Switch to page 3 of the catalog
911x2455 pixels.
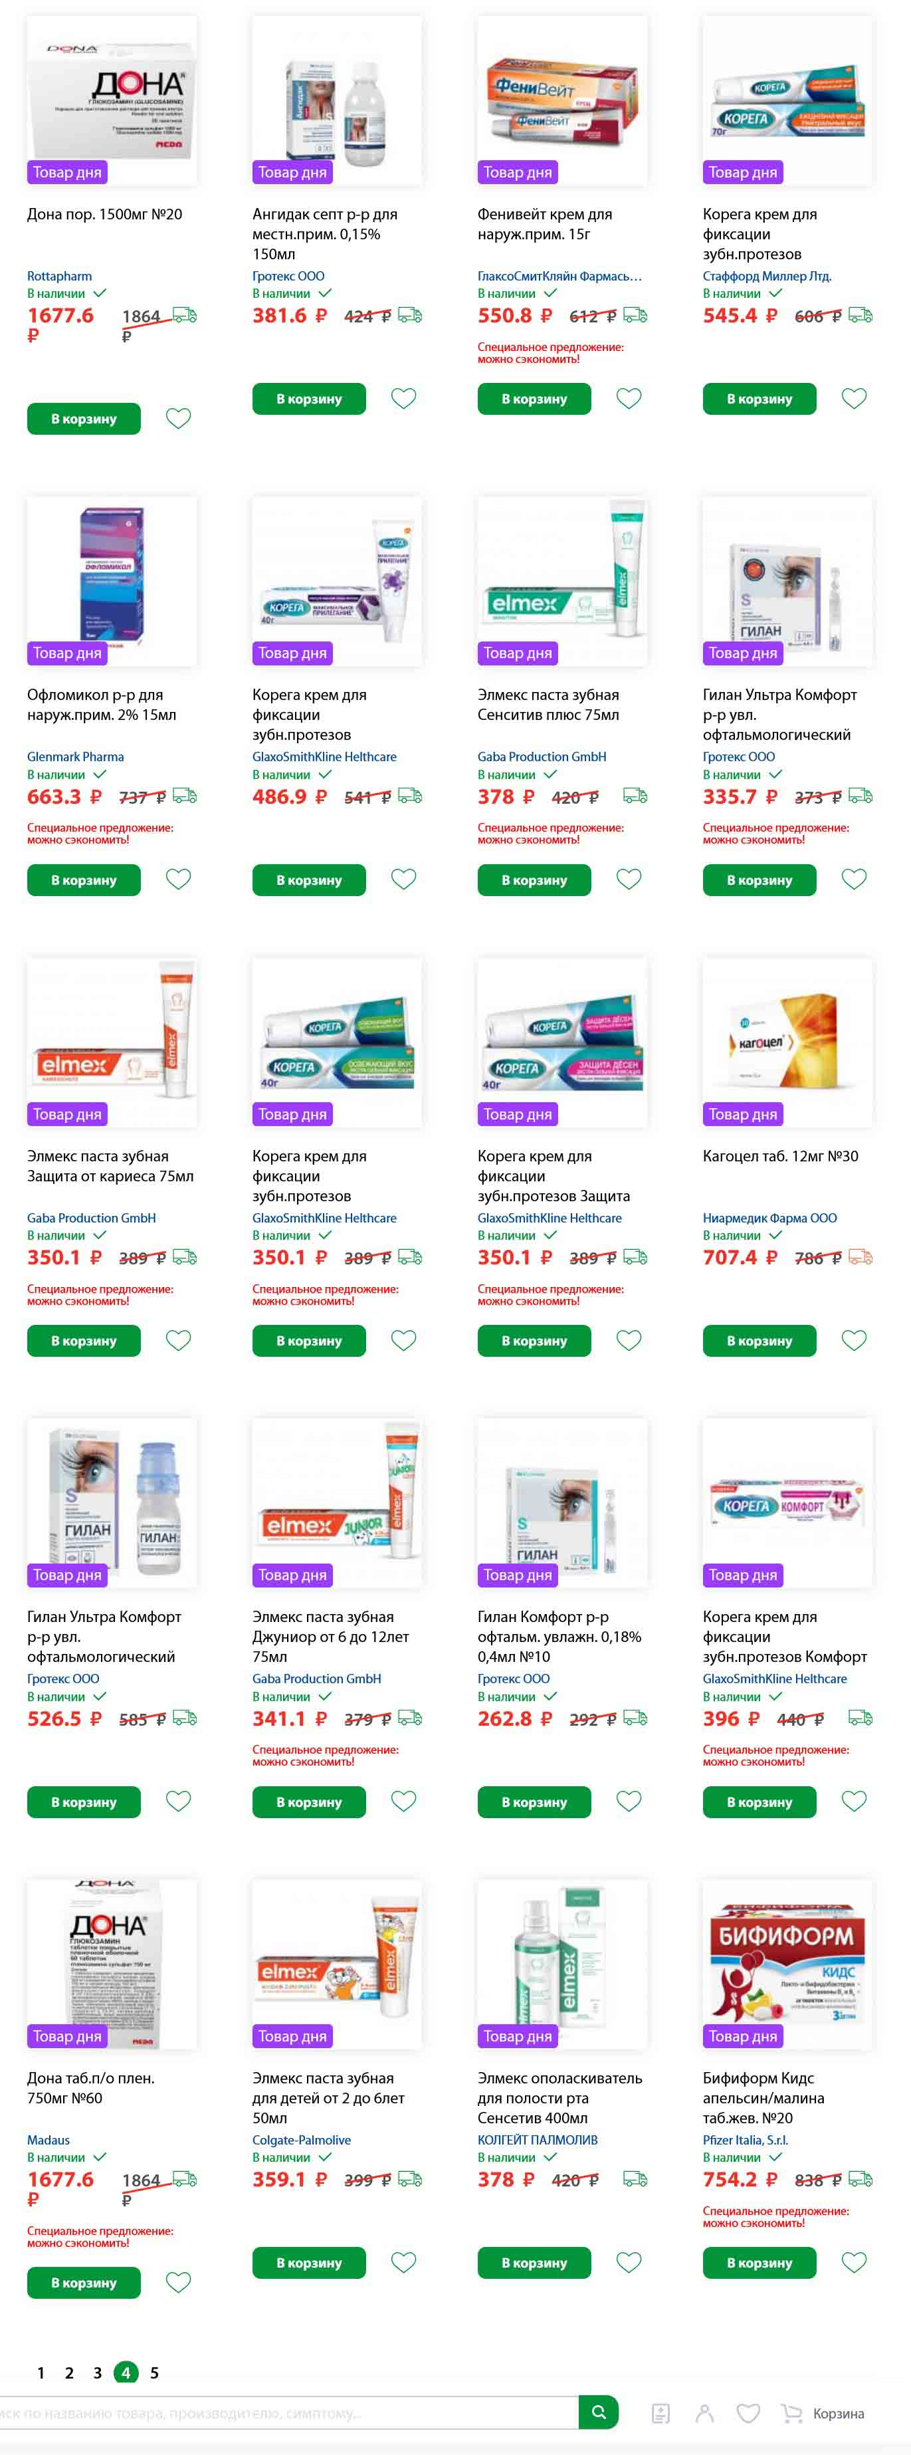97,2372
